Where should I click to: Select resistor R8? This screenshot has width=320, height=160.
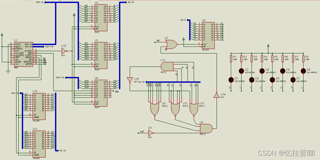coord(303,59)
